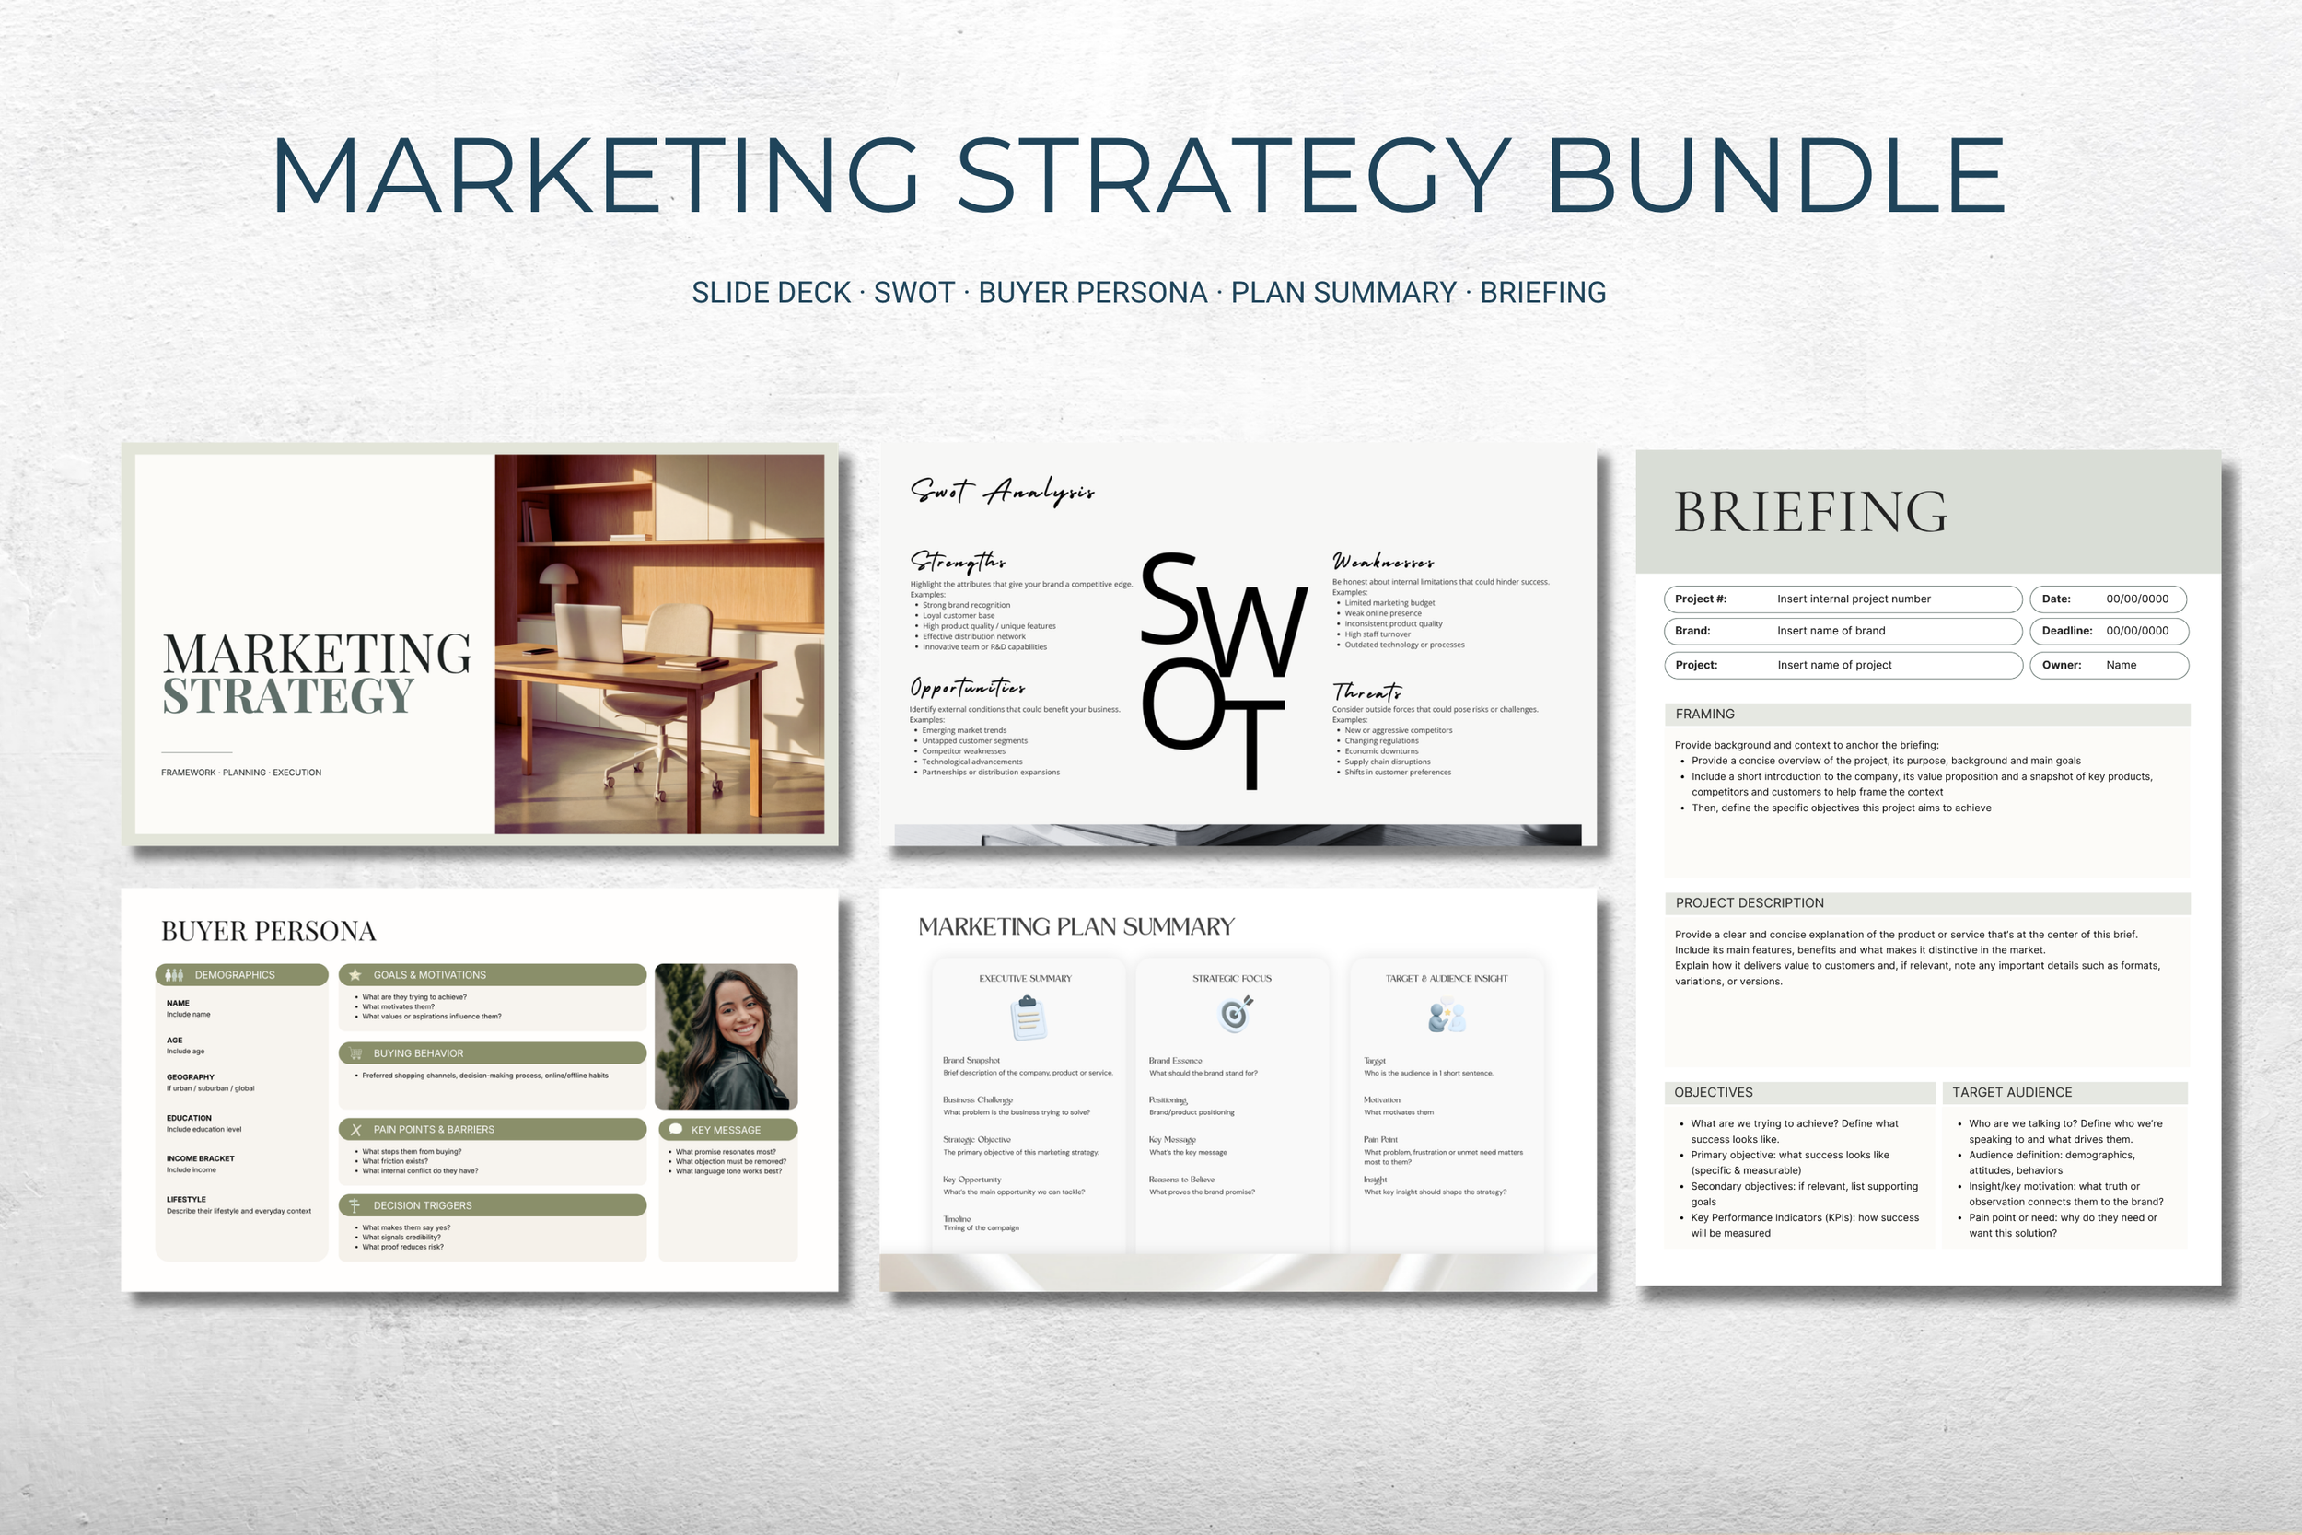Click the PROJECT DESCRIPTION section header

click(1927, 903)
